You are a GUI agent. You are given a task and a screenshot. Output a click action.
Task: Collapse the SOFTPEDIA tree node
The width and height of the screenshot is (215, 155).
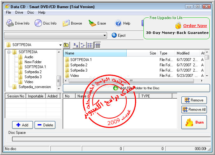pyautogui.click(x=9, y=52)
